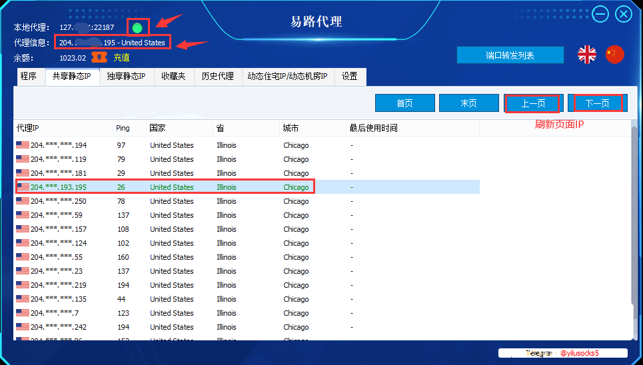This screenshot has height=365, width=643.
Task: Select proxy IP 204.***.***.55
Action: (x=57, y=256)
